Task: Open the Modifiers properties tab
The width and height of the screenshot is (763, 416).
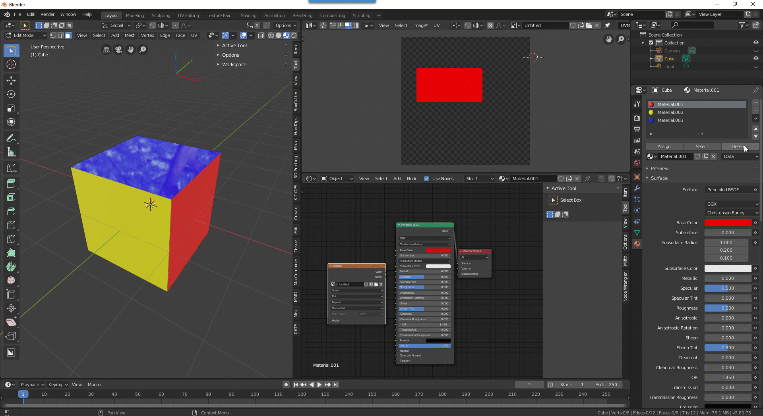Action: pos(637,188)
